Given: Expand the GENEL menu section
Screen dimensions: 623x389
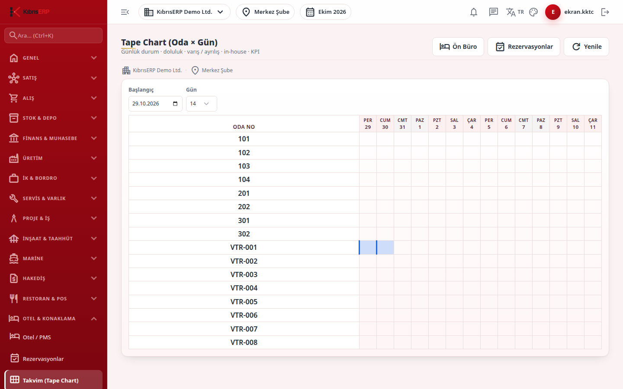Looking at the screenshot, I should [x=54, y=58].
